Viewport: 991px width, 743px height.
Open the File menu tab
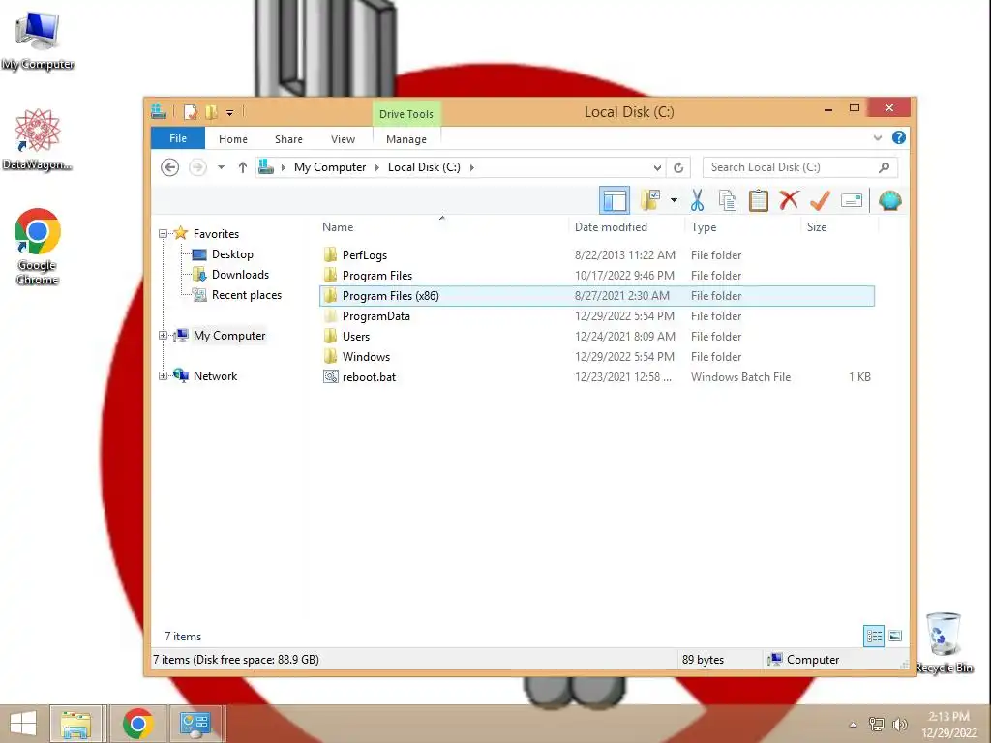[x=178, y=138]
